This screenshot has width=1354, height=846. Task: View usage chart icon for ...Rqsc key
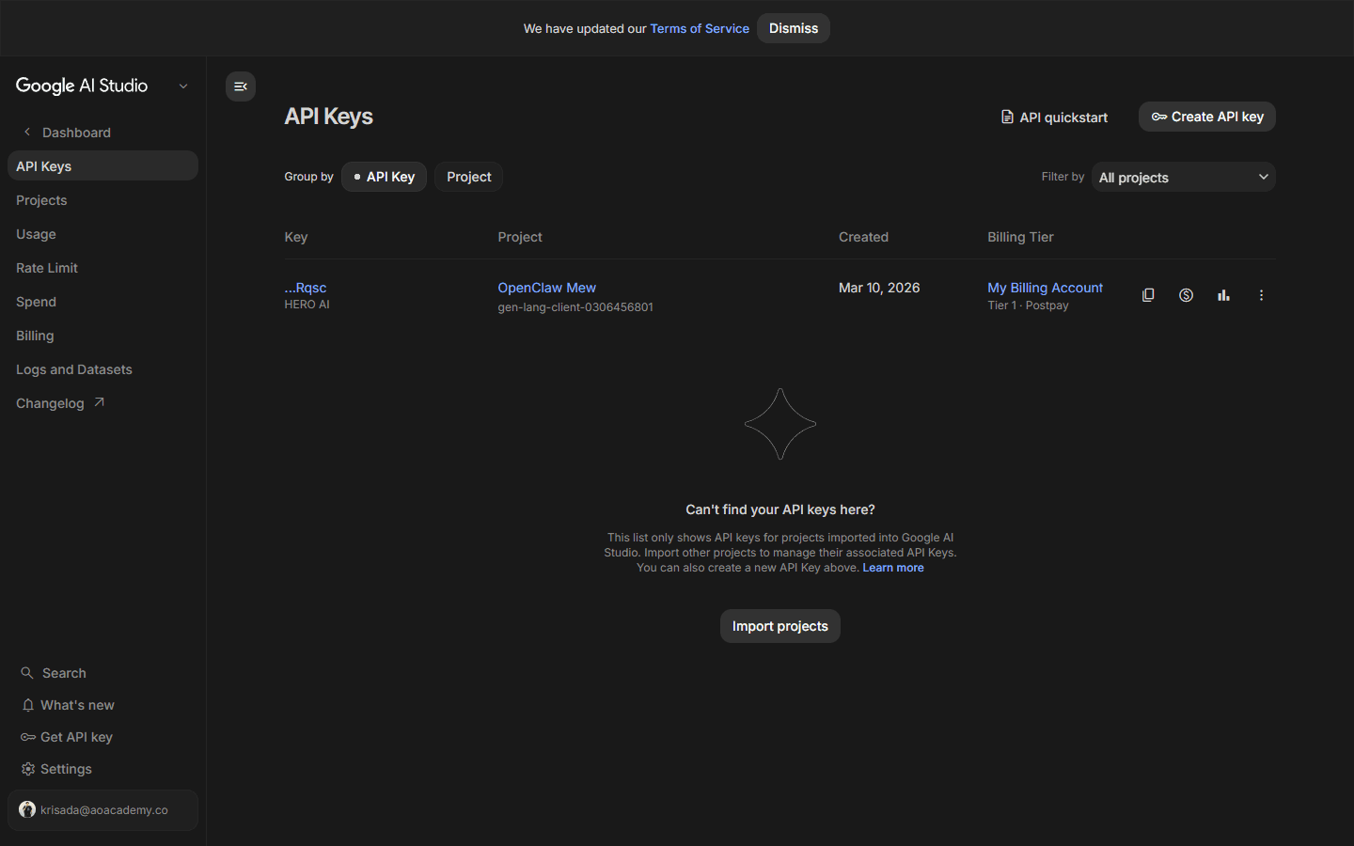(x=1223, y=295)
